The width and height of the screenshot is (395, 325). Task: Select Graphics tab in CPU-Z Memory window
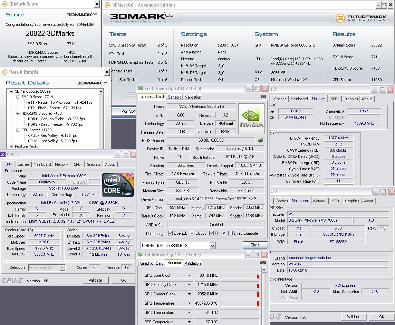point(351,99)
